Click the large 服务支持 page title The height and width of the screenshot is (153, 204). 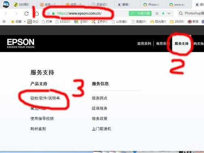pos(42,72)
